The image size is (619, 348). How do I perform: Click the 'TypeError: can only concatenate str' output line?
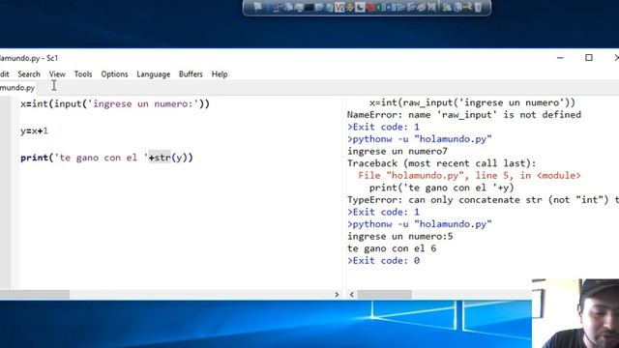pos(483,200)
